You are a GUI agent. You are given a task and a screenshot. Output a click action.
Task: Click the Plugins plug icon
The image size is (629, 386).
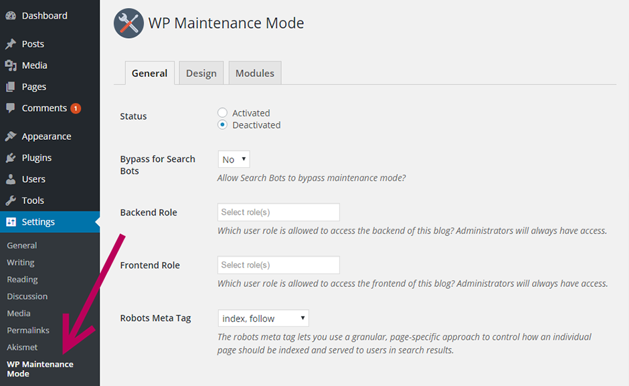click(x=11, y=158)
